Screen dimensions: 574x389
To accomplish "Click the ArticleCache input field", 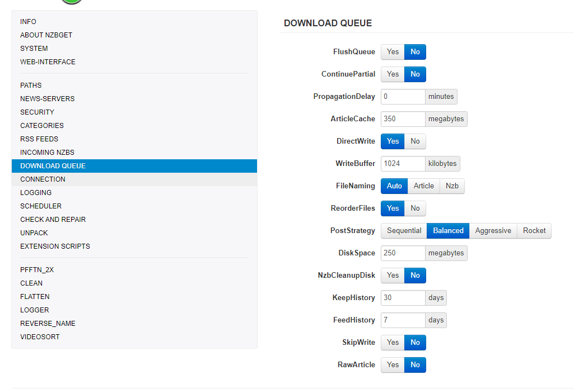I will point(403,119).
